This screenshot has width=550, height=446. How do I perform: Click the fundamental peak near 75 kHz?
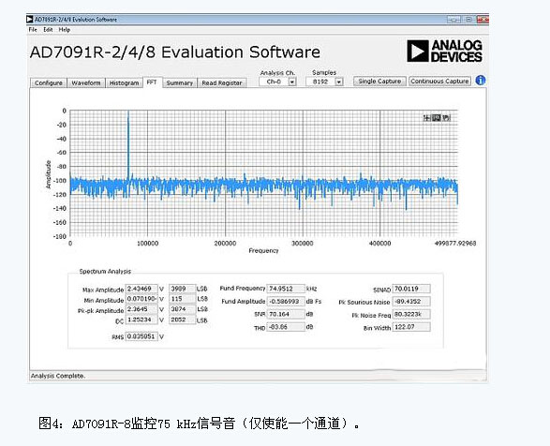pos(128,144)
